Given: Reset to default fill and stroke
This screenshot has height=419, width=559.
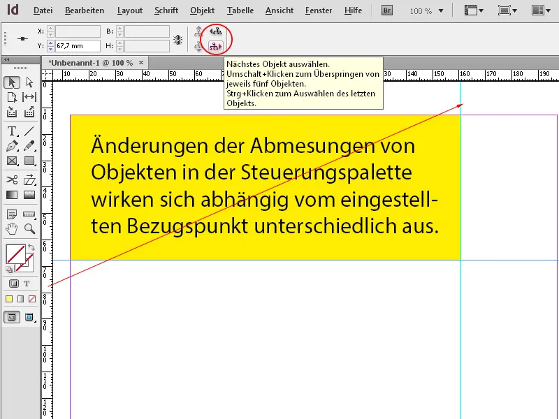Looking at the screenshot, I should (x=9, y=270).
